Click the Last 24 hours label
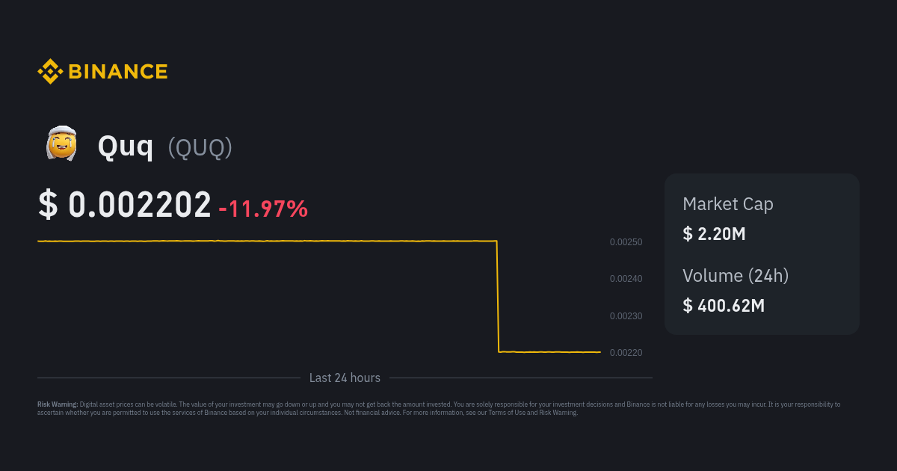 (345, 378)
